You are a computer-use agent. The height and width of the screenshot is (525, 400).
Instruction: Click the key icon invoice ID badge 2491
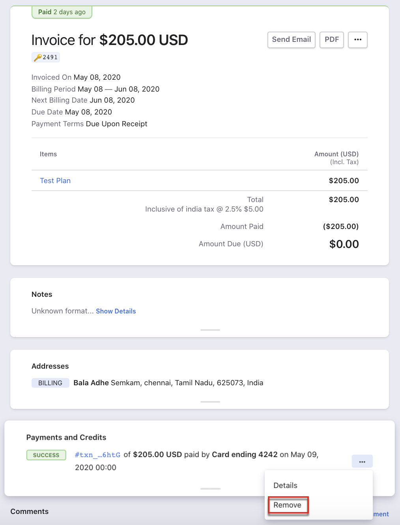pyautogui.click(x=46, y=57)
